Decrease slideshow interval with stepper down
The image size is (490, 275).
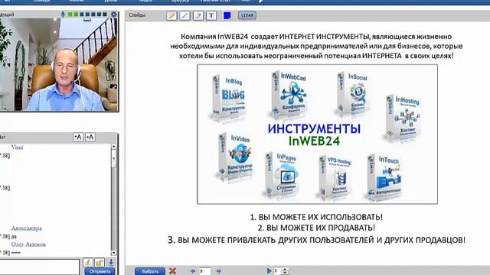pyautogui.click(x=285, y=273)
